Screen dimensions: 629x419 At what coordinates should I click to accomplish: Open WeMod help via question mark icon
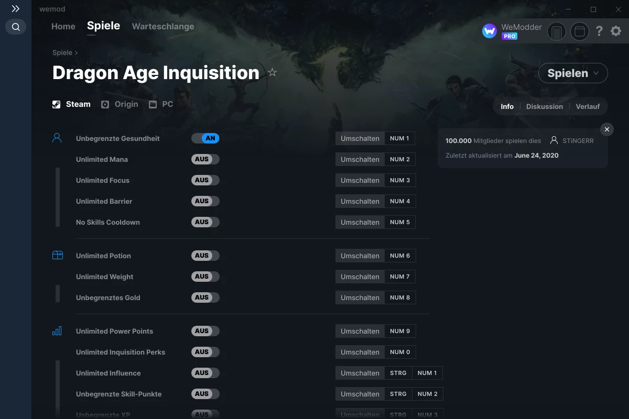click(x=599, y=31)
